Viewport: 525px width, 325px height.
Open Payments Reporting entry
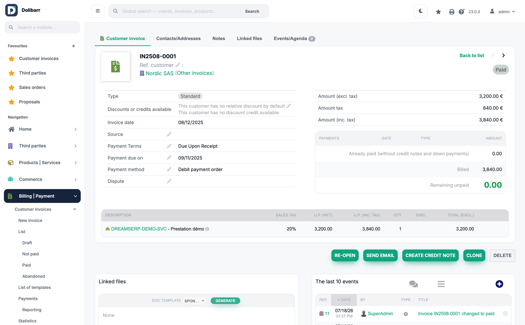(x=32, y=310)
